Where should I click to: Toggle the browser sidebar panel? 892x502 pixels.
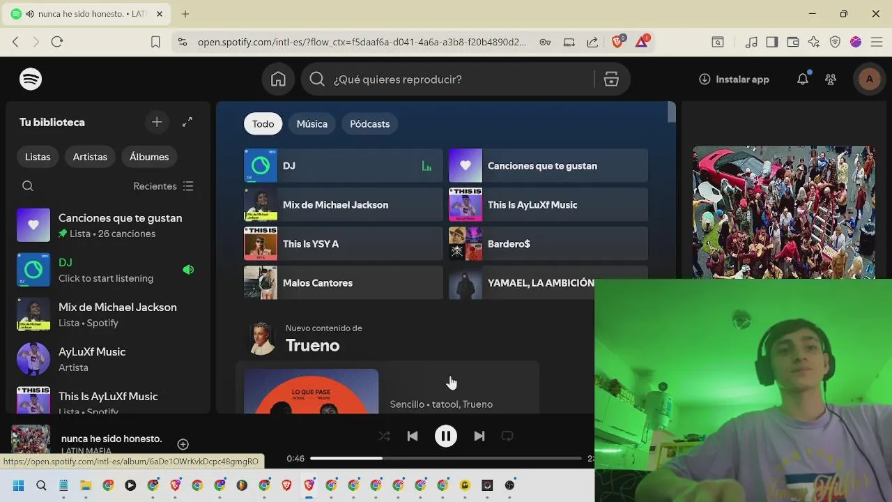tap(771, 42)
